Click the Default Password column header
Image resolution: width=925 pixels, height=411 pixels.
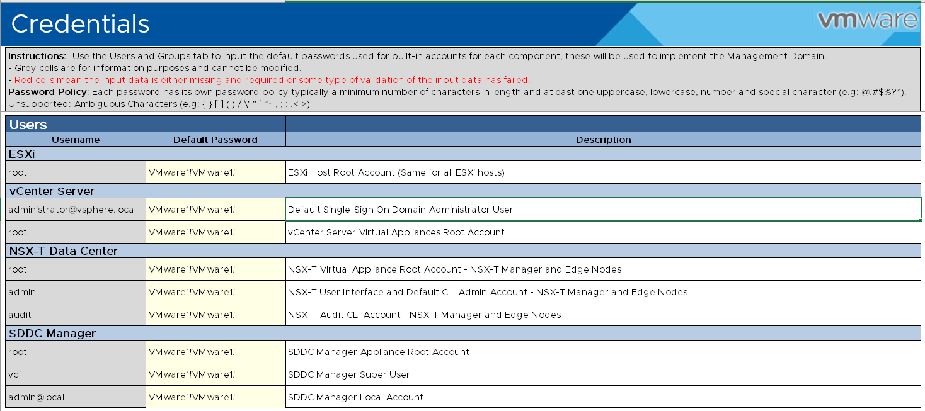click(x=215, y=140)
